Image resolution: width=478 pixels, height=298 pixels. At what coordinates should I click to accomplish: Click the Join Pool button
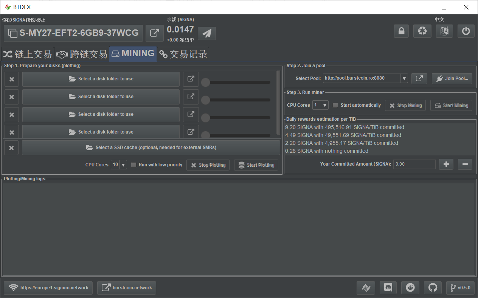[x=452, y=78]
